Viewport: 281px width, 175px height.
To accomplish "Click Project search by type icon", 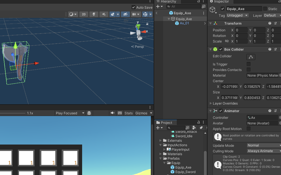I will [x=194, y=128].
